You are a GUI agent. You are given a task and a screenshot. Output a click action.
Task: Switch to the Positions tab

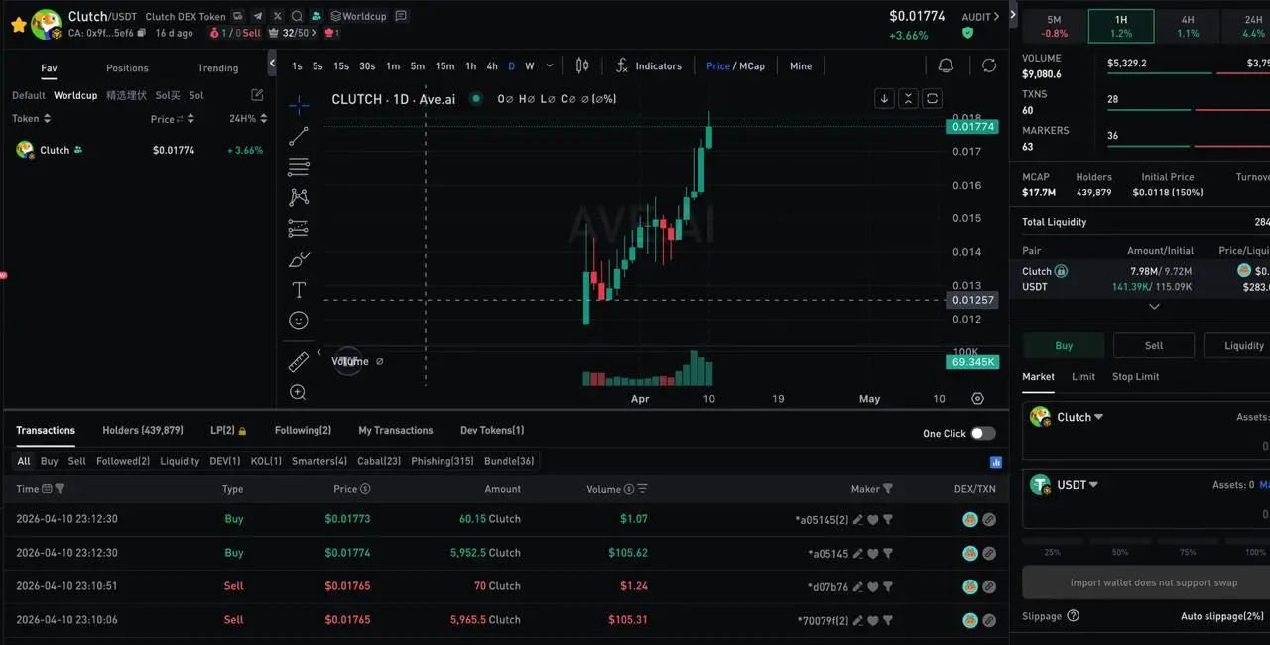127,68
